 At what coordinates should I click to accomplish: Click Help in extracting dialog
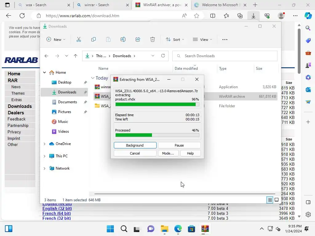tap(190, 153)
